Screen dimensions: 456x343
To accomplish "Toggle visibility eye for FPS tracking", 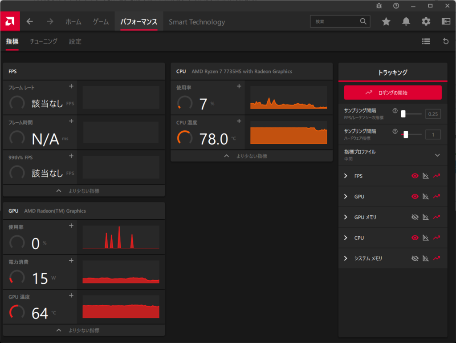I will (x=415, y=176).
